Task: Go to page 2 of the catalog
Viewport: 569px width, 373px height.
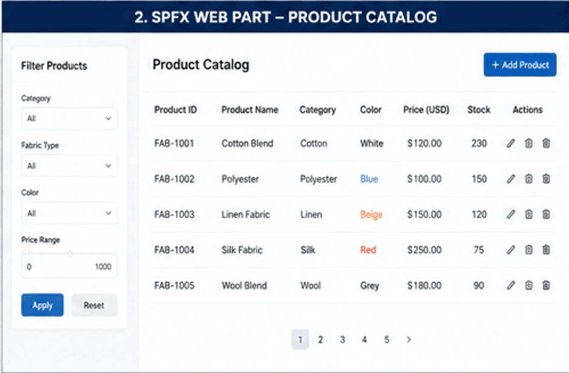Action: [320, 340]
